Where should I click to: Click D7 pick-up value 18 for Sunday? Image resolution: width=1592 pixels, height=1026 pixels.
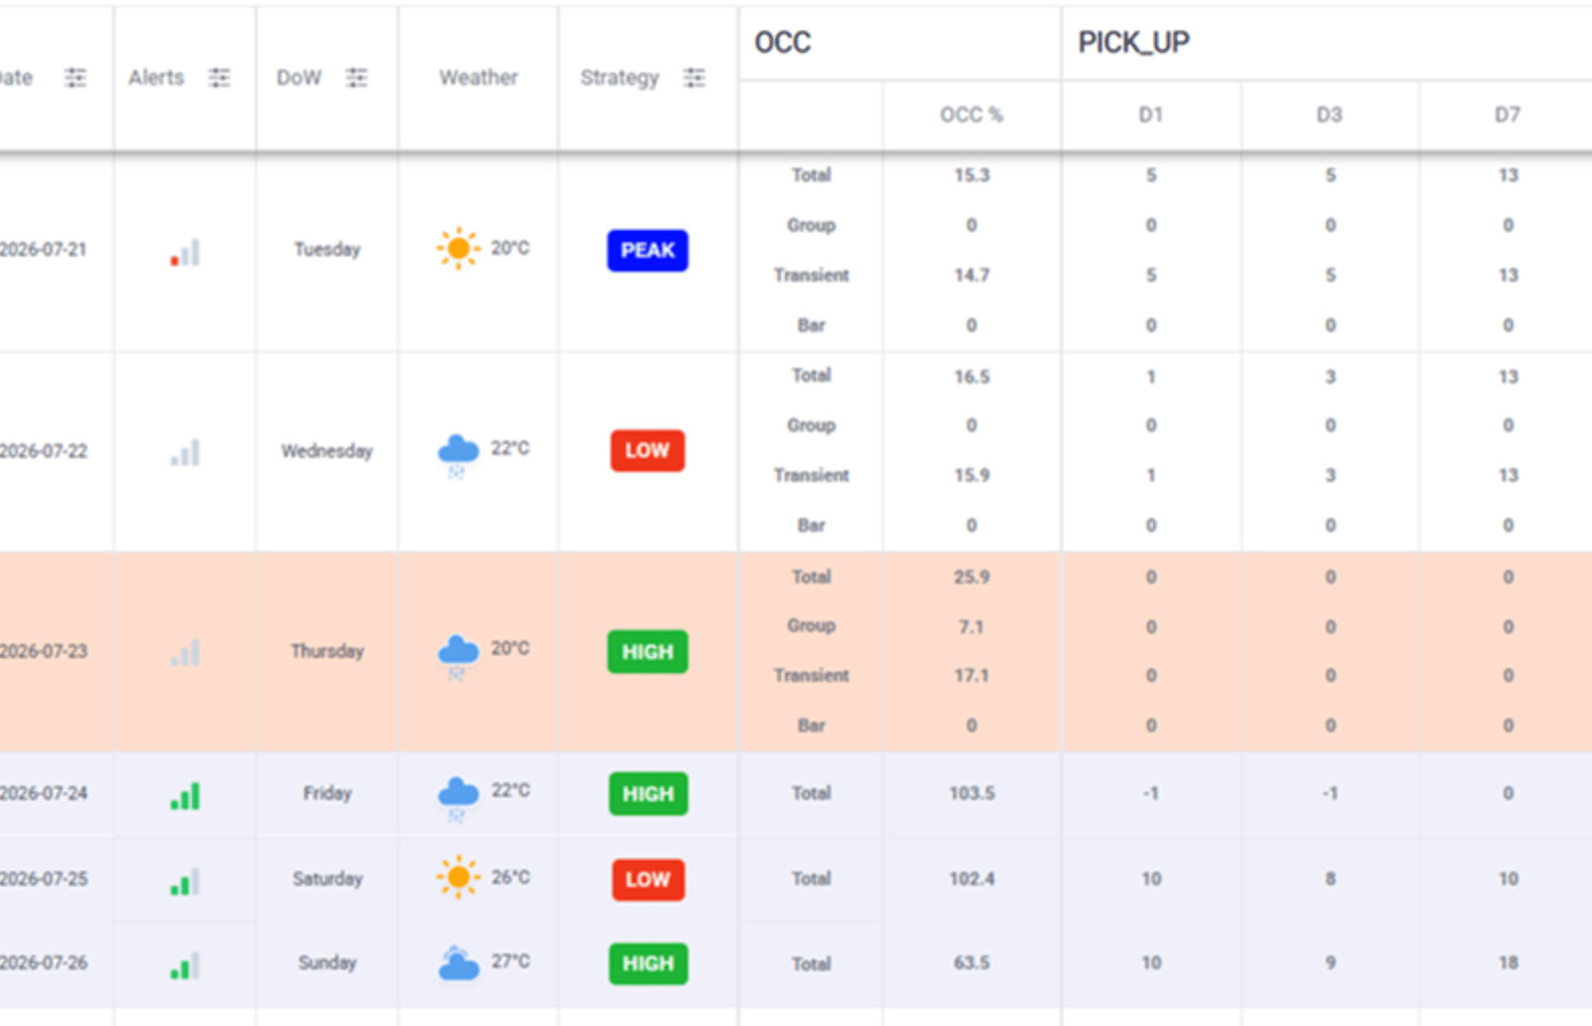(x=1508, y=962)
